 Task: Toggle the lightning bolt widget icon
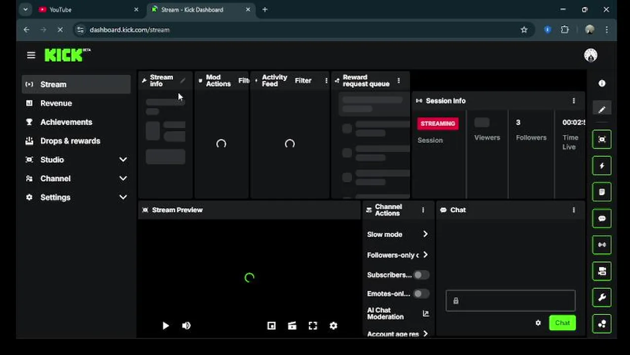602,166
